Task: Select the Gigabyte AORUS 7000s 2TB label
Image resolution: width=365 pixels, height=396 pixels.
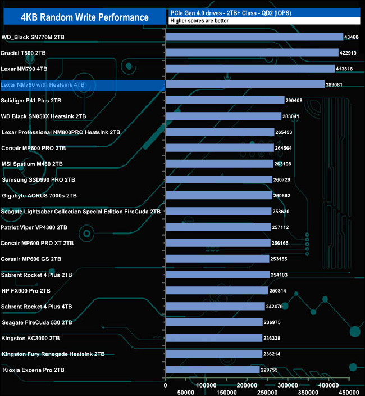Action: [x=39, y=196]
